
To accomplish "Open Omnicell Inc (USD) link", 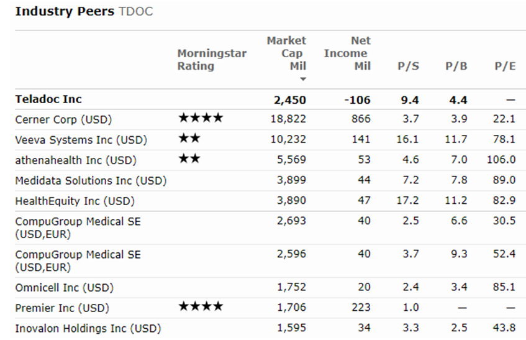I will point(64,288).
